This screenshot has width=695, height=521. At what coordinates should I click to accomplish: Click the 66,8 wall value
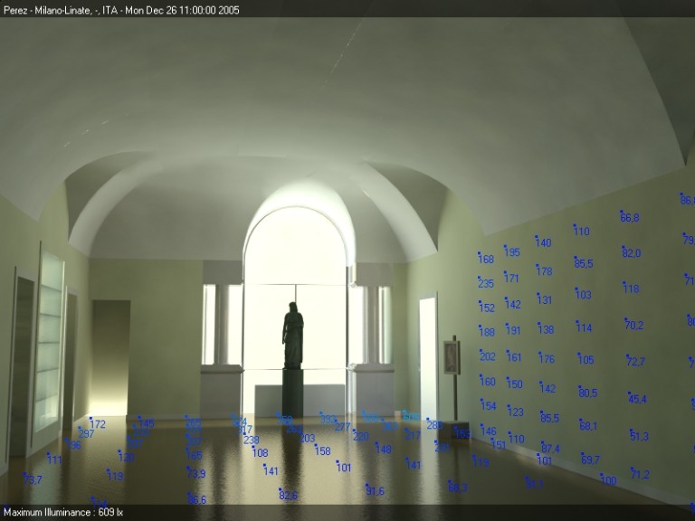point(630,217)
